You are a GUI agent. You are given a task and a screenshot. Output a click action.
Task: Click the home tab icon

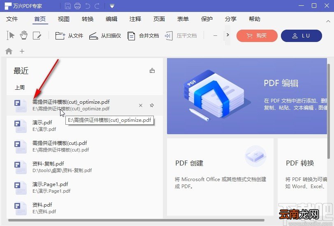pyautogui.click(x=9, y=51)
